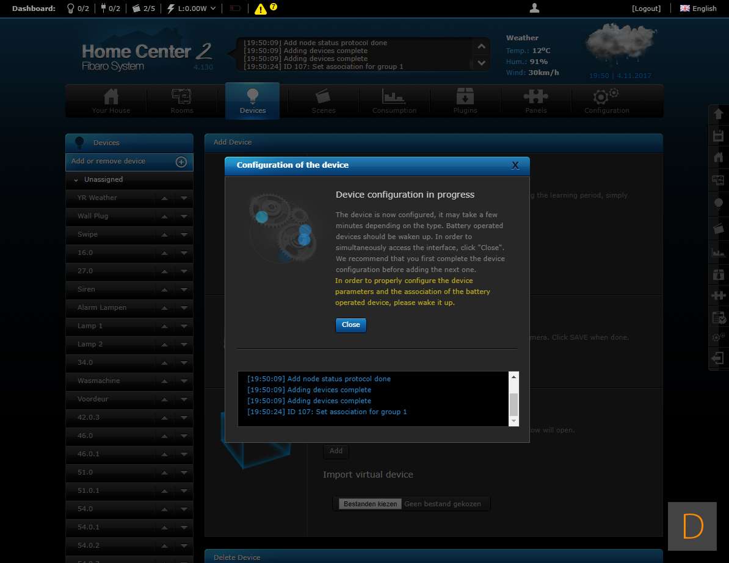Click the Logout link

[647, 9]
